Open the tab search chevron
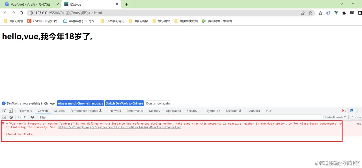Viewport: 362px width, 168px height. tap(341, 4)
